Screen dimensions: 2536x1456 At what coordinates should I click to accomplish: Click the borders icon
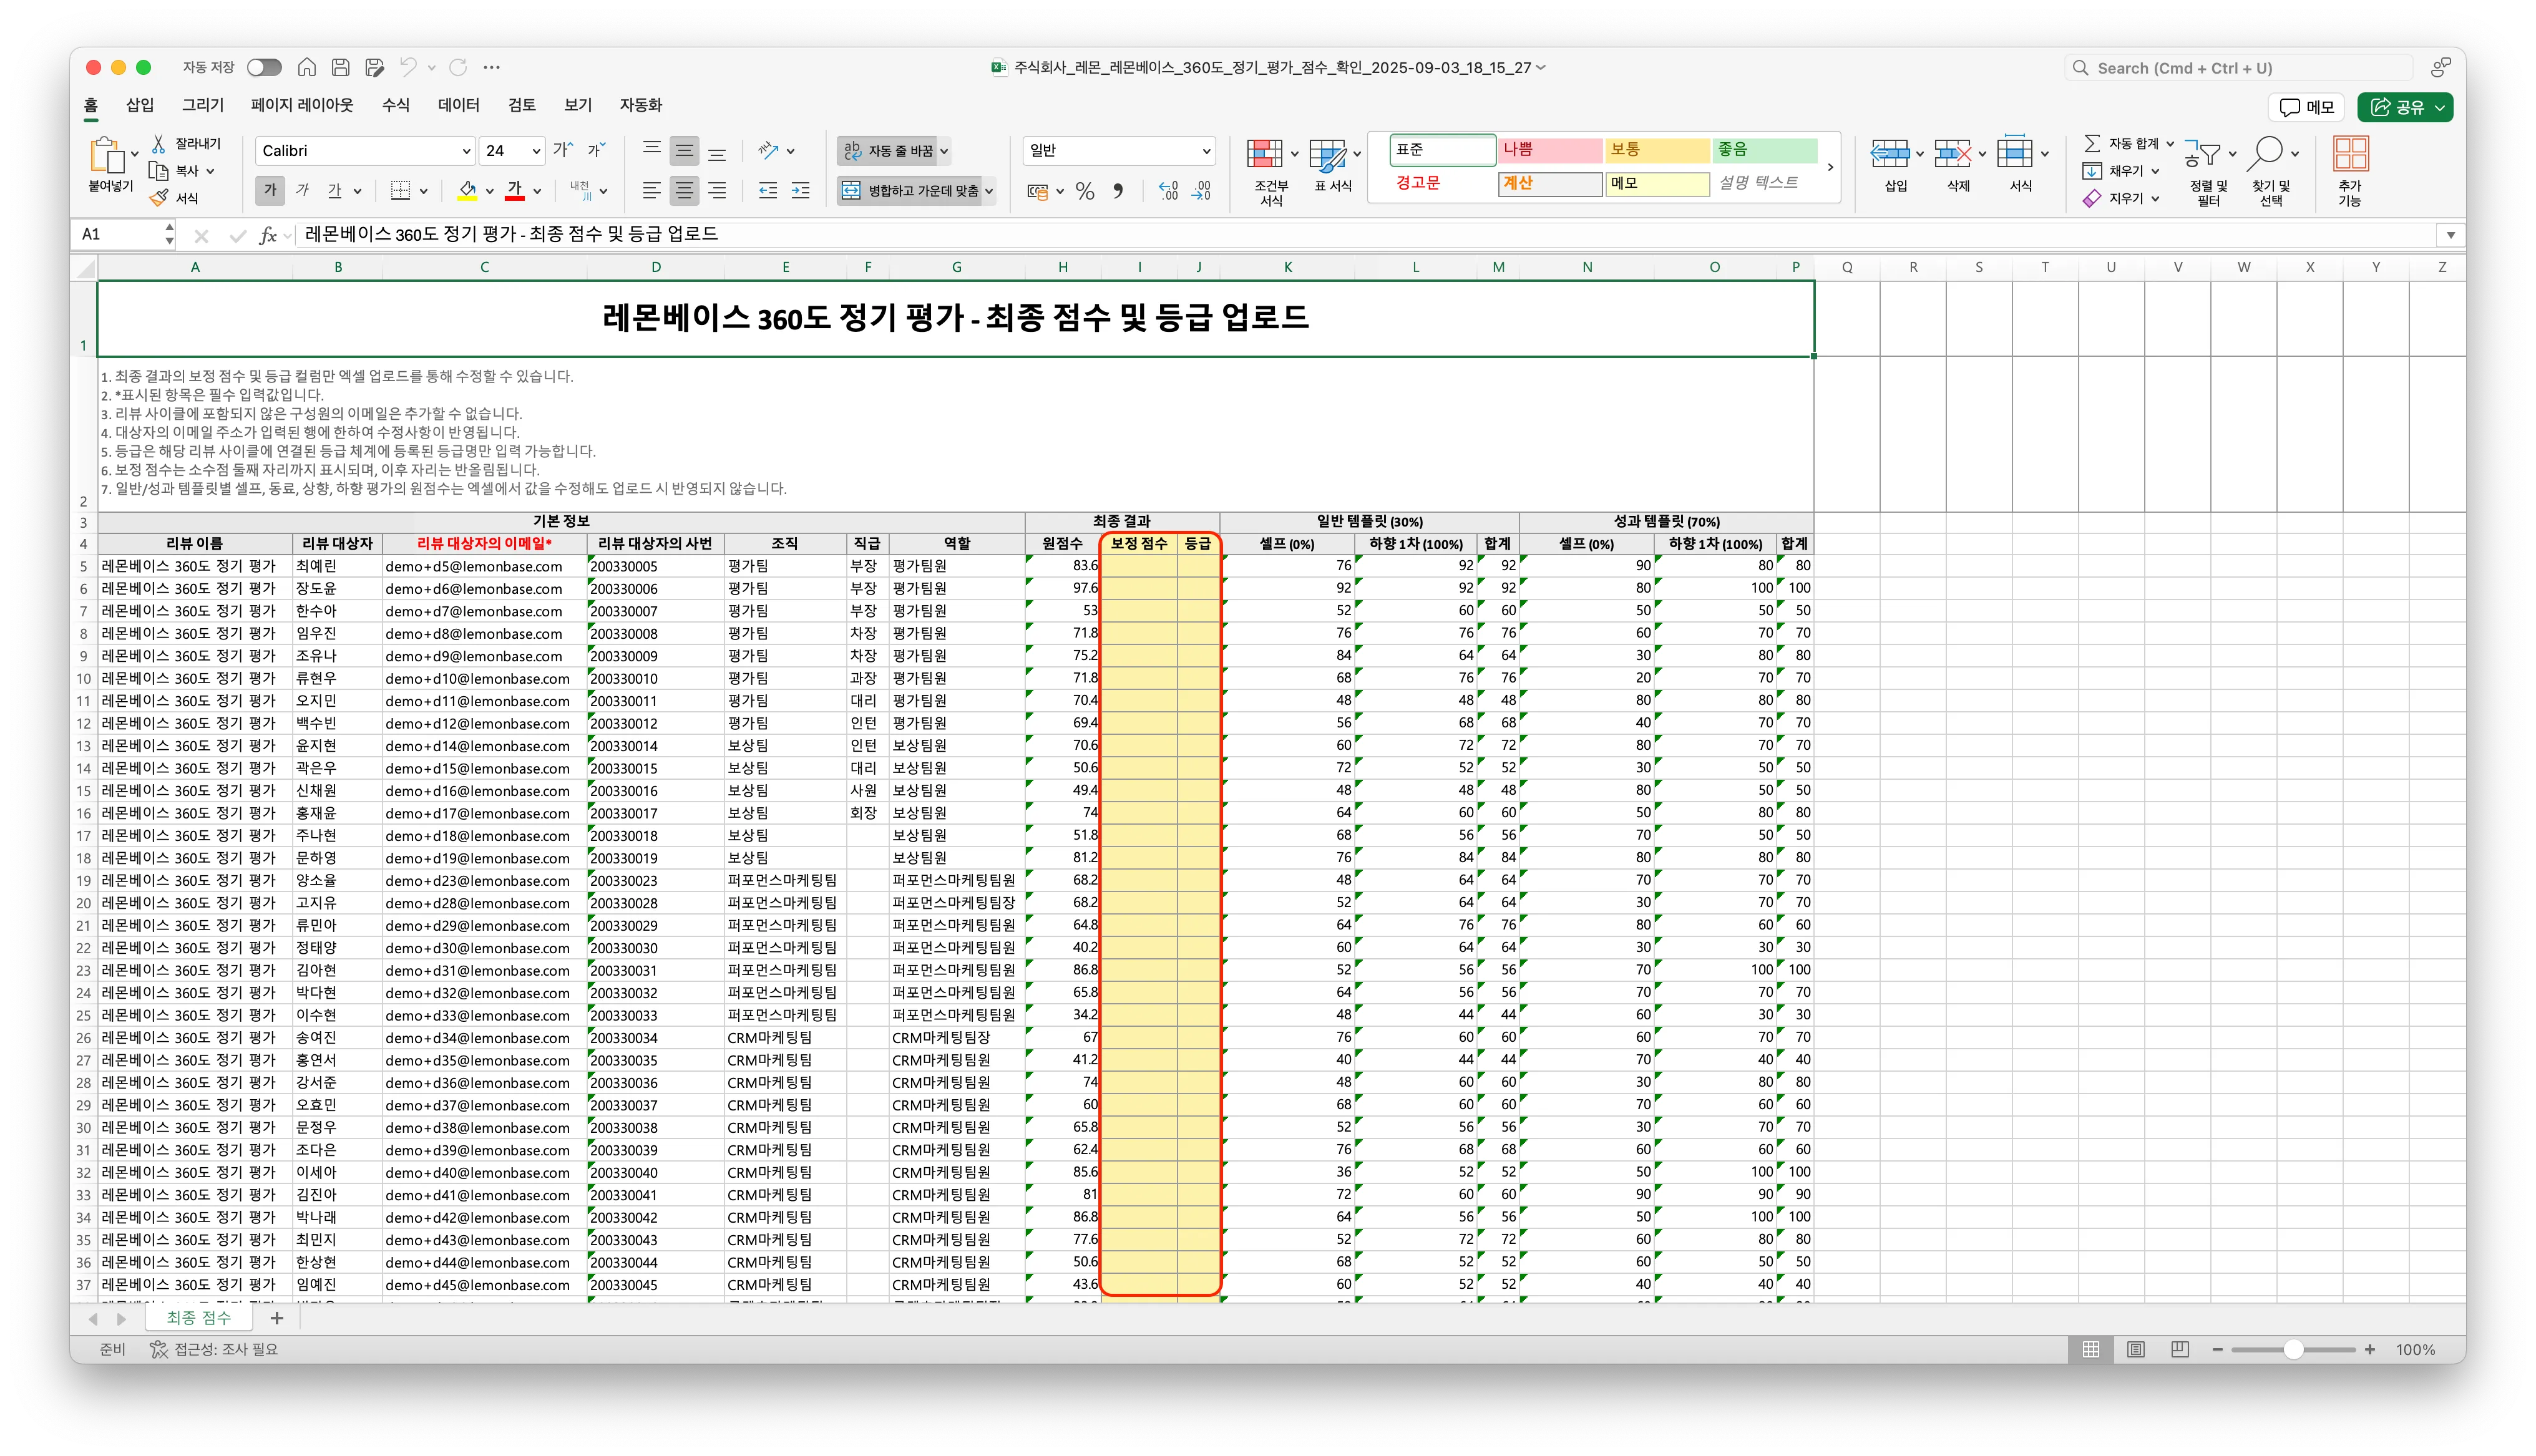click(401, 190)
